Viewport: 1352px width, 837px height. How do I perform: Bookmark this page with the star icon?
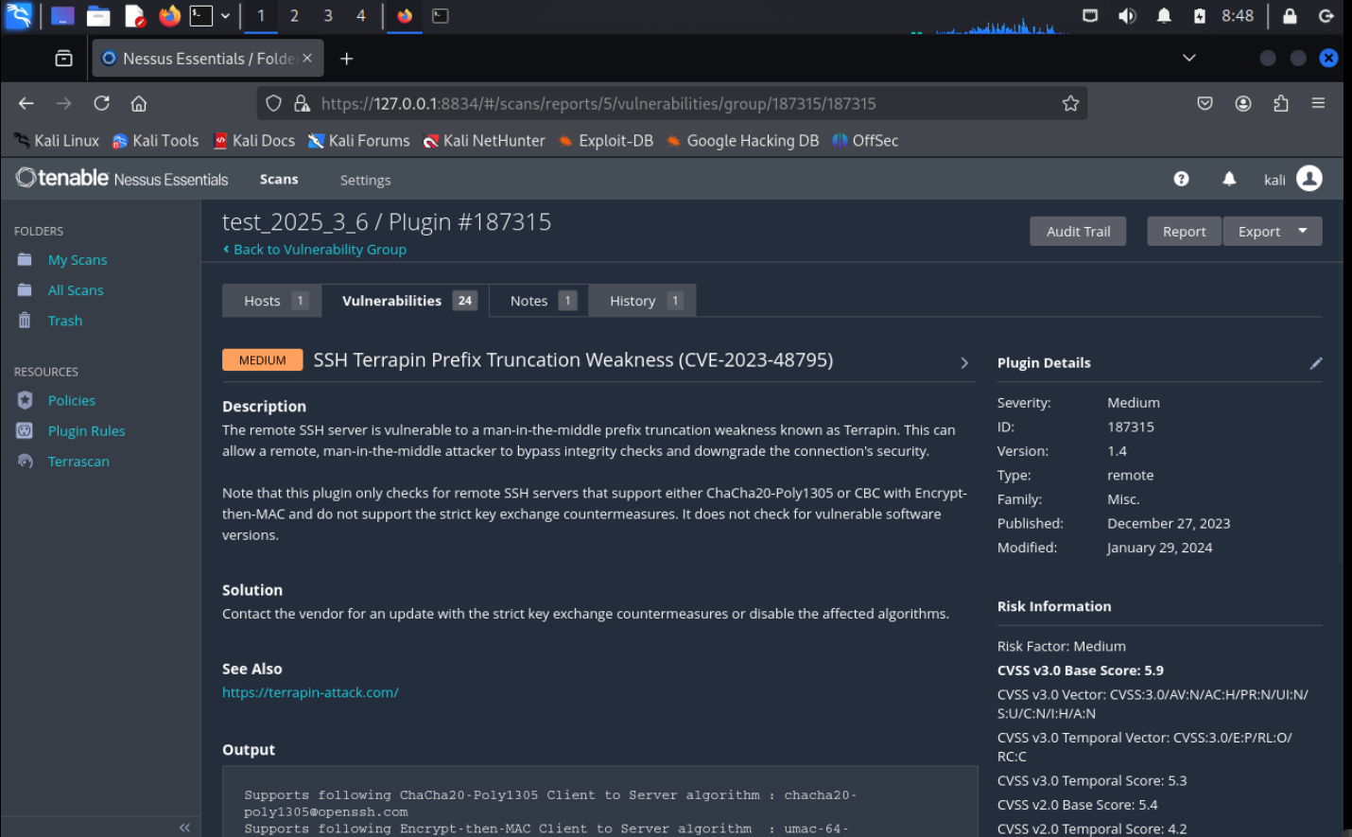[x=1070, y=103]
